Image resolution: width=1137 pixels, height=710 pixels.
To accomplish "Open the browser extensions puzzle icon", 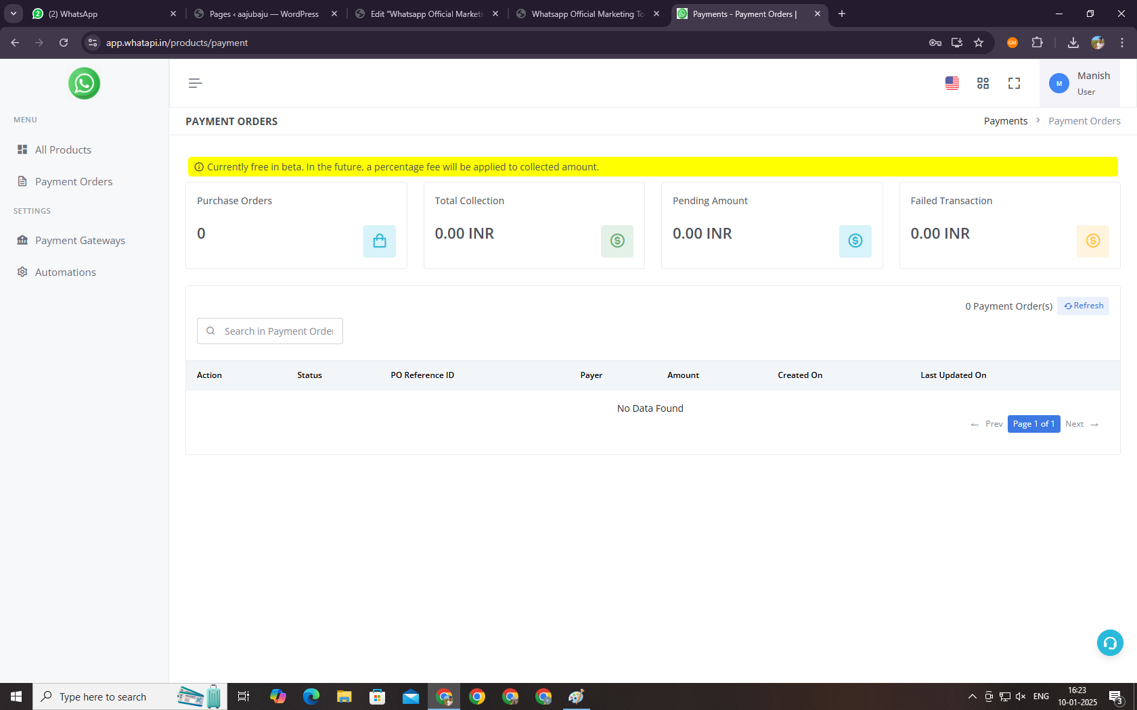I will (x=1037, y=43).
